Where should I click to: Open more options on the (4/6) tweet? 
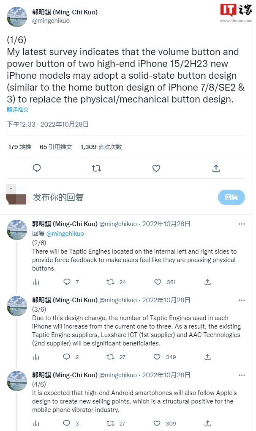coord(242,375)
